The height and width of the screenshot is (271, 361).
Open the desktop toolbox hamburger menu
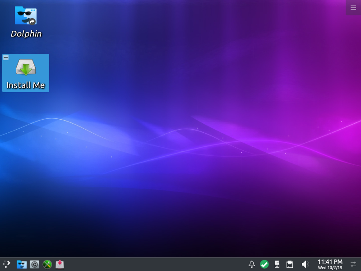pos(353,8)
